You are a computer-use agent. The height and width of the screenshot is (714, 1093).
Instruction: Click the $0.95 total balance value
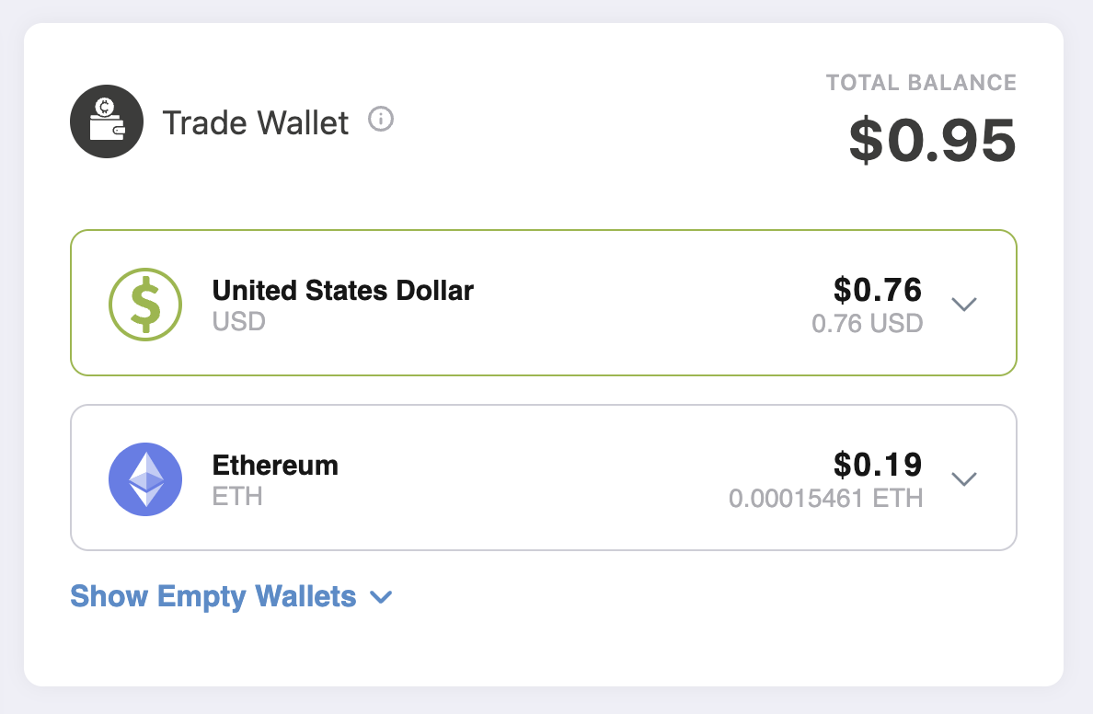click(932, 140)
